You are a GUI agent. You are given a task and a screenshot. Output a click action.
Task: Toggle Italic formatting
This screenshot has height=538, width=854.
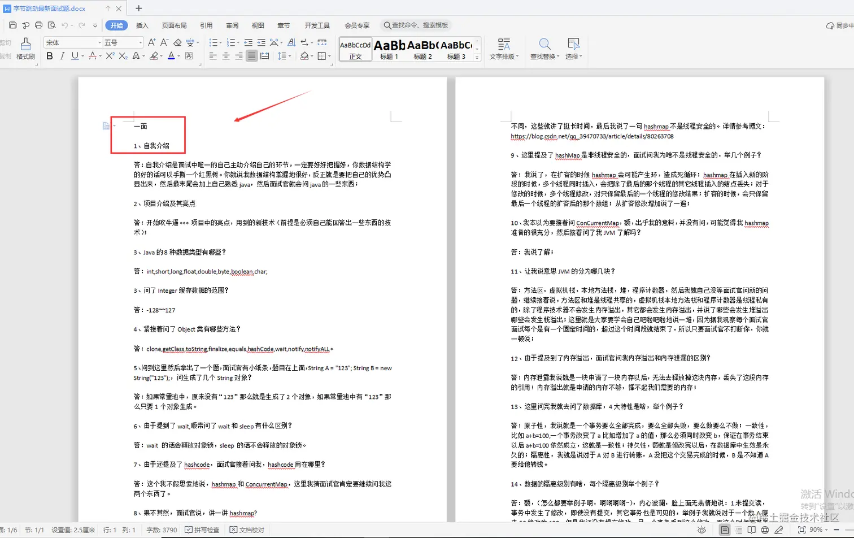pos(62,56)
